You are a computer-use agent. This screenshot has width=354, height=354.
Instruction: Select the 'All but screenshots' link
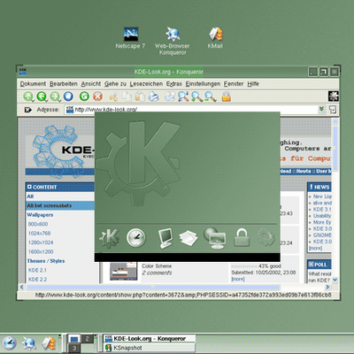pyautogui.click(x=50, y=205)
